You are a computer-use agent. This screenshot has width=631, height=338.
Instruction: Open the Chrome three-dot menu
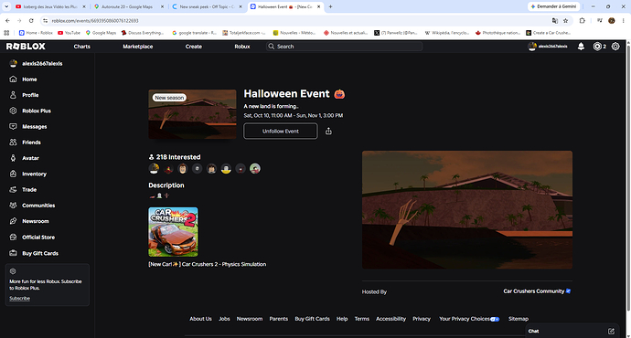pos(624,20)
